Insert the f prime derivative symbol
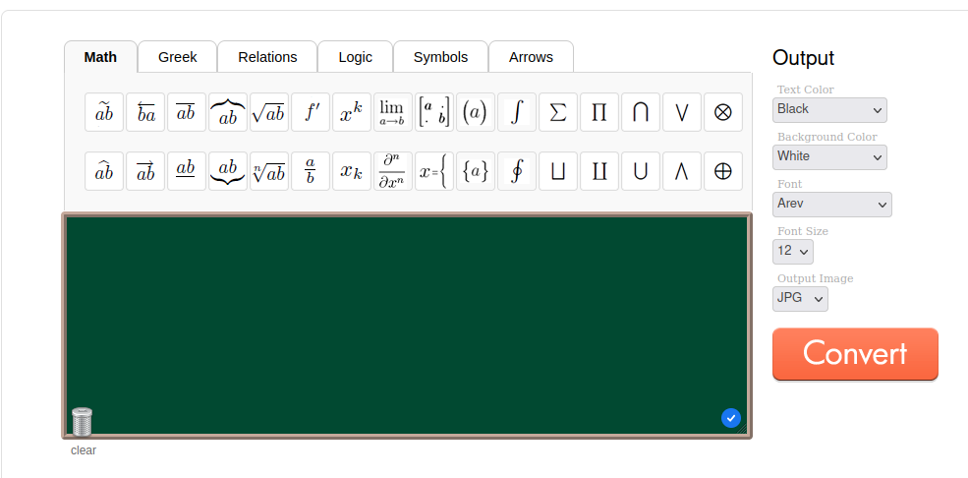The width and height of the screenshot is (968, 478). 311,112
